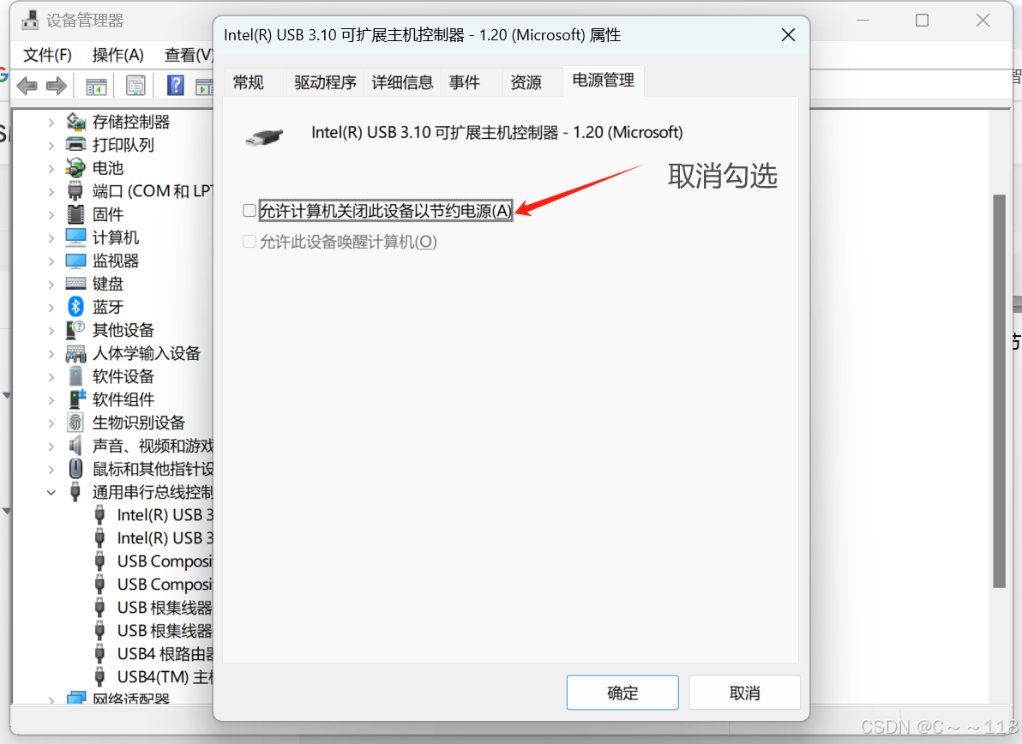Toggle 允许计算机关闭此设备以节约电源 checkbox

click(x=249, y=211)
